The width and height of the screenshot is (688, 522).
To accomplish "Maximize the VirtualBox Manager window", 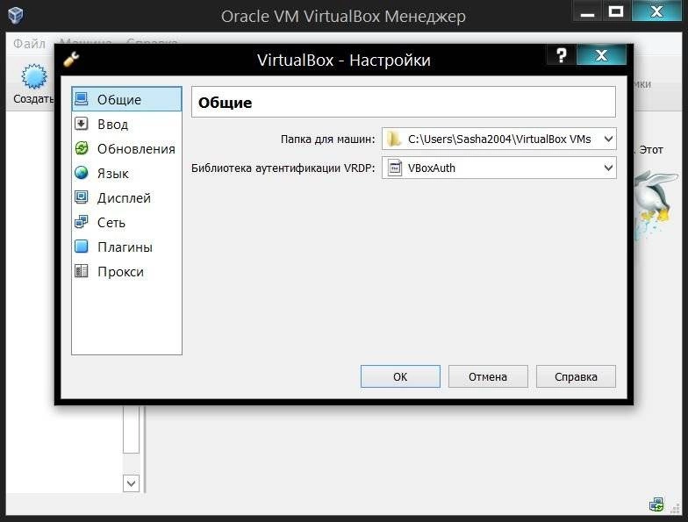I will coord(616,11).
